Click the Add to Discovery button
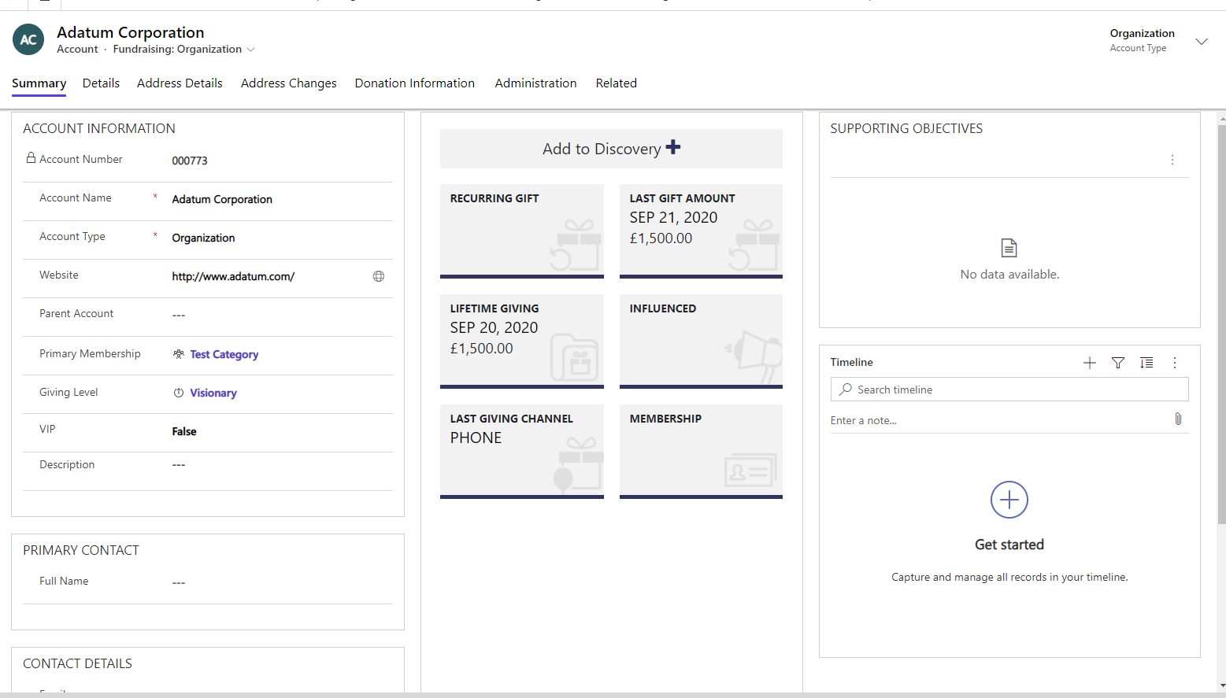This screenshot has width=1226, height=698. click(611, 149)
